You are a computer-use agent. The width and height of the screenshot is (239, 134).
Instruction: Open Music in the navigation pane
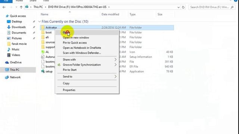click(x=15, y=50)
